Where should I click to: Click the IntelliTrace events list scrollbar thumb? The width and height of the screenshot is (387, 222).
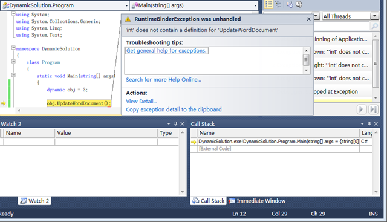pyautogui.click(x=376, y=64)
